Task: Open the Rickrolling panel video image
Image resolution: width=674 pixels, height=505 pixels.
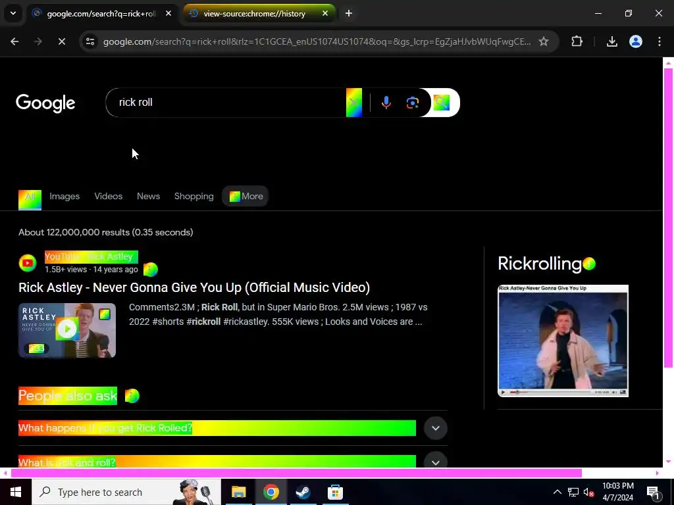Action: (563, 341)
